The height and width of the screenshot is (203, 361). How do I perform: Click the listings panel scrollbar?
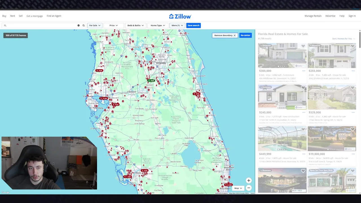pos(360,39)
